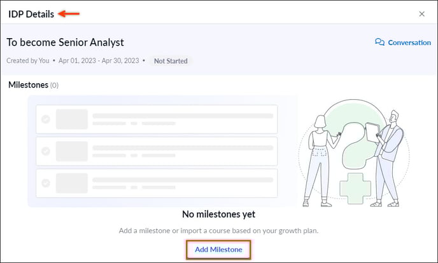438x263 pixels.
Task: Click the Add Milestone button
Action: click(218, 250)
